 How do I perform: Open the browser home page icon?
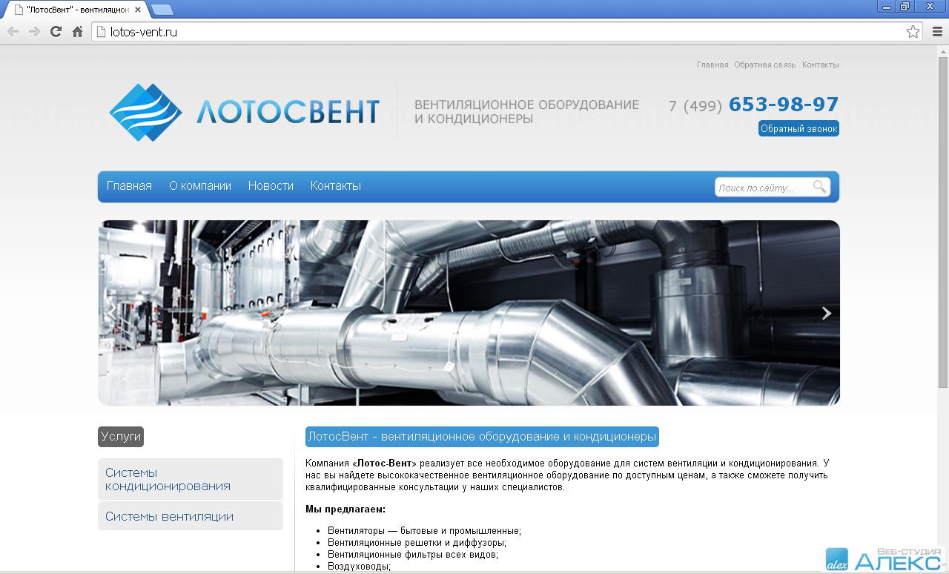(x=77, y=32)
